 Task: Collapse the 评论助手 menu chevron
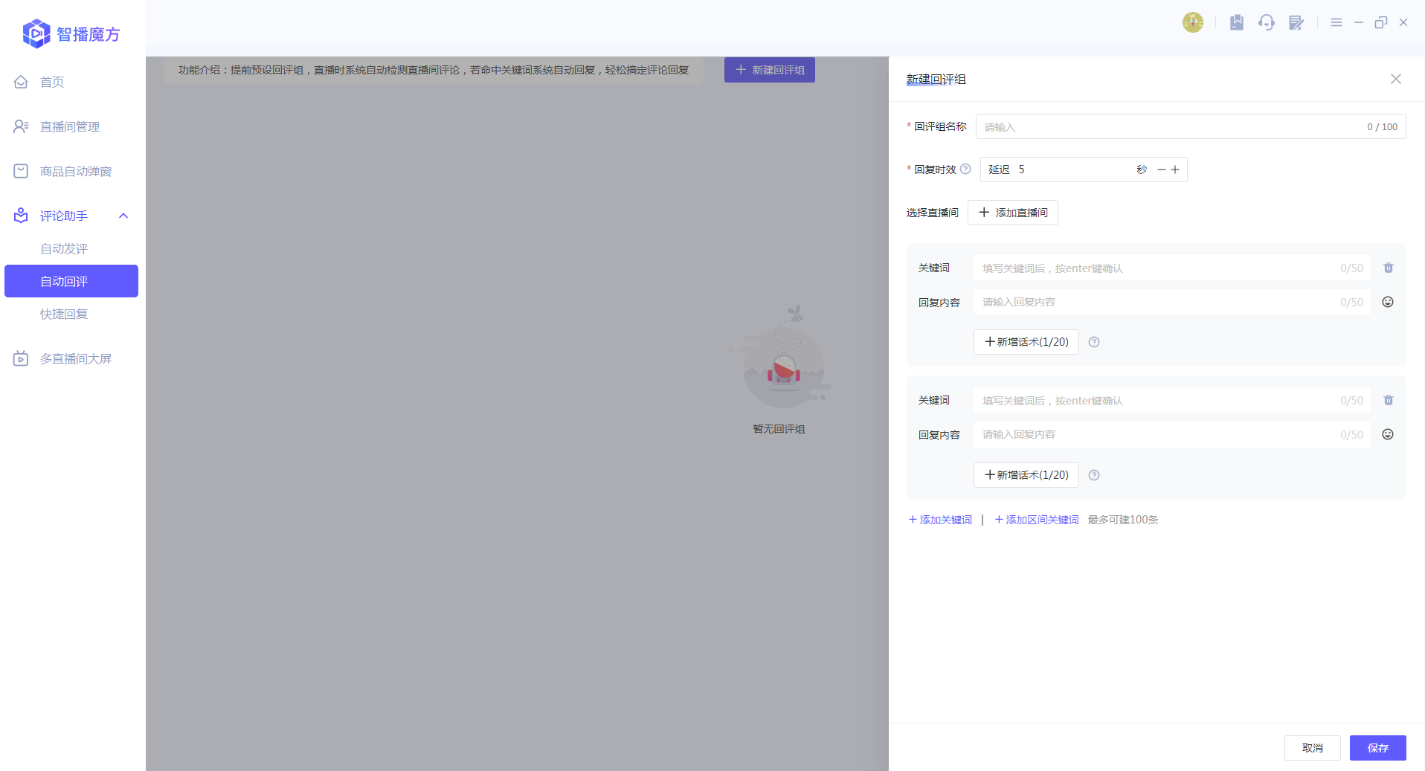[123, 216]
